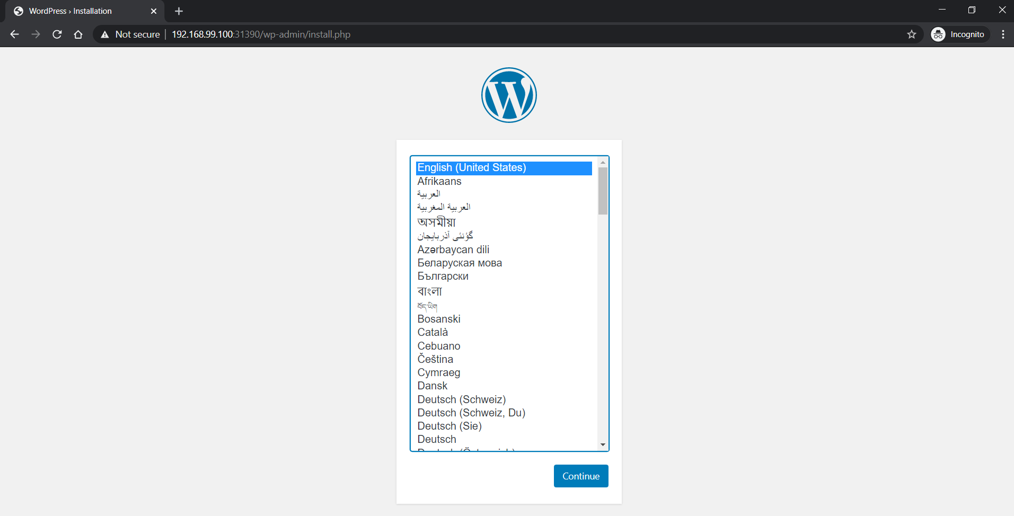
Task: Select Čeština language option
Action: pyautogui.click(x=504, y=359)
